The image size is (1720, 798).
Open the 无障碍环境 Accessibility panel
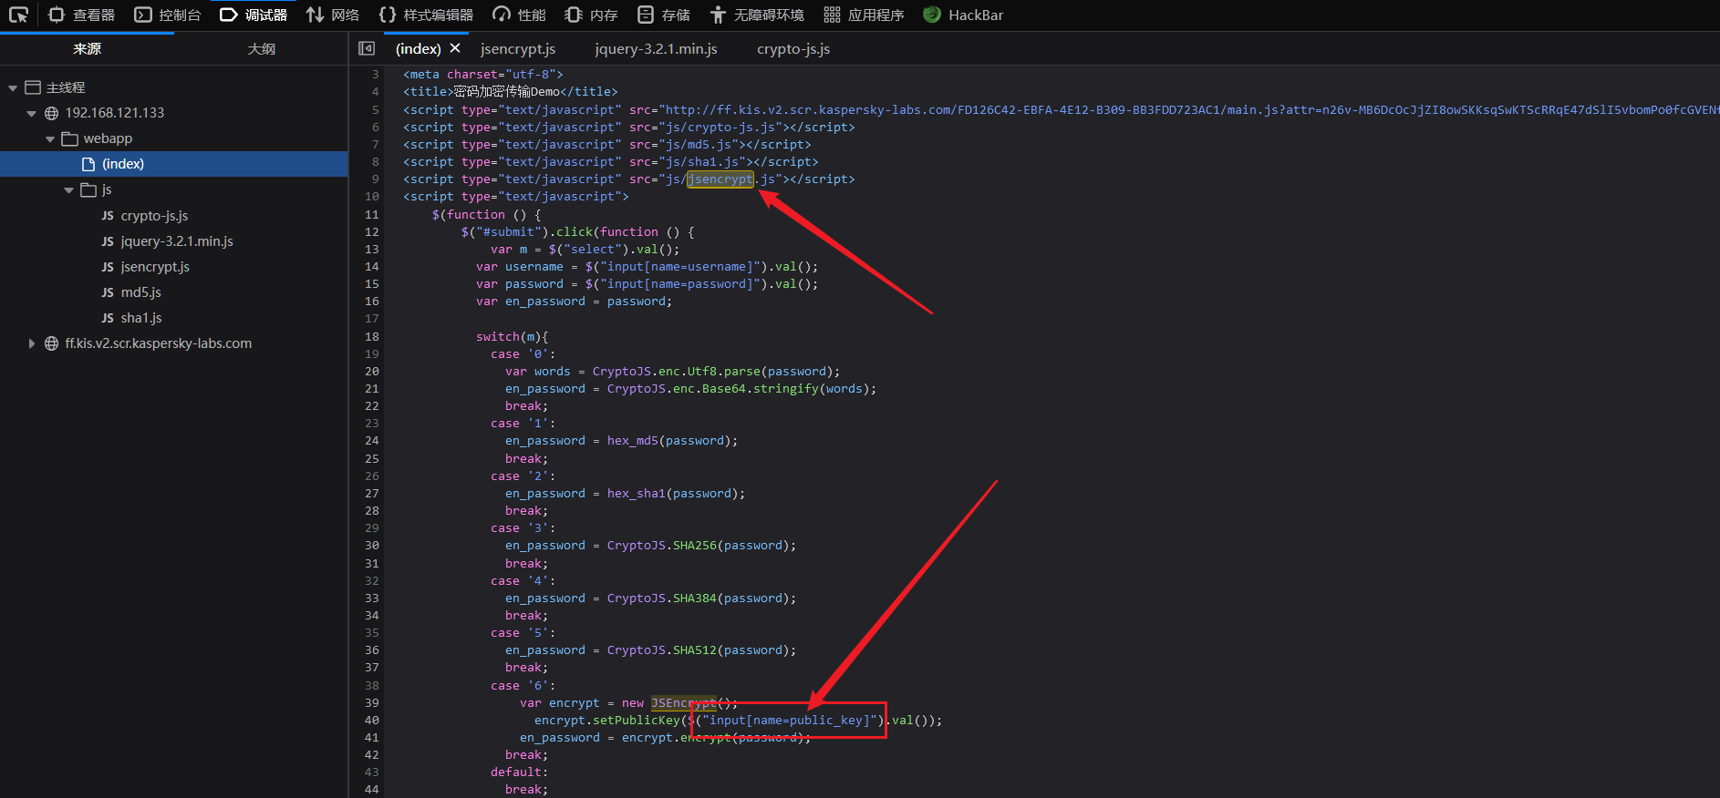(757, 15)
